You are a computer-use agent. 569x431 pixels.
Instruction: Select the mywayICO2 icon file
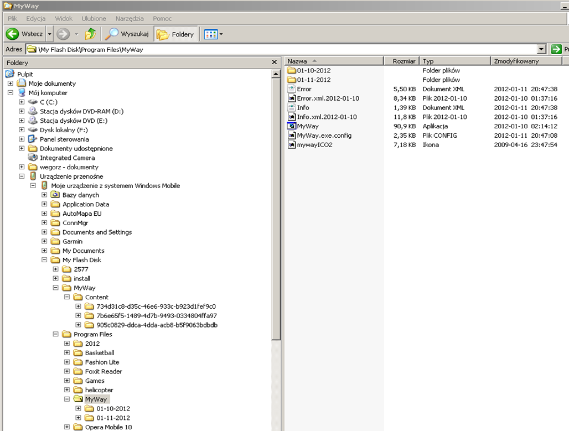pos(291,145)
